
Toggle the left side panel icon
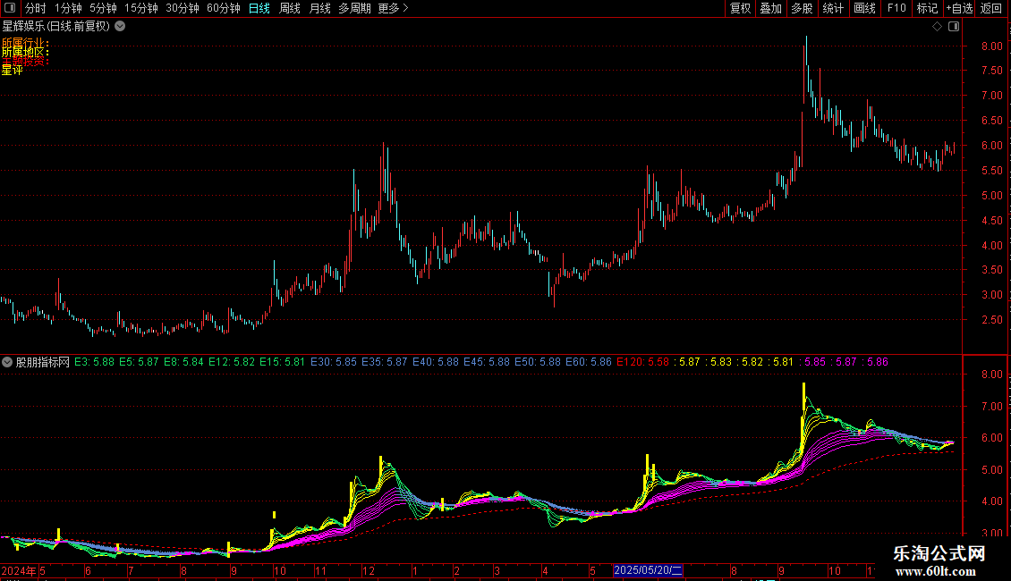tap(10, 8)
